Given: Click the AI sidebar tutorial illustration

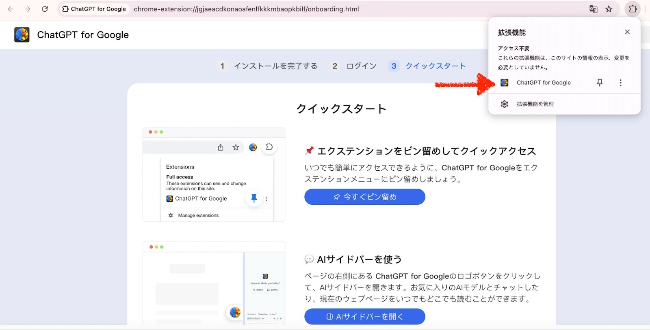Looking at the screenshot, I should 214,283.
